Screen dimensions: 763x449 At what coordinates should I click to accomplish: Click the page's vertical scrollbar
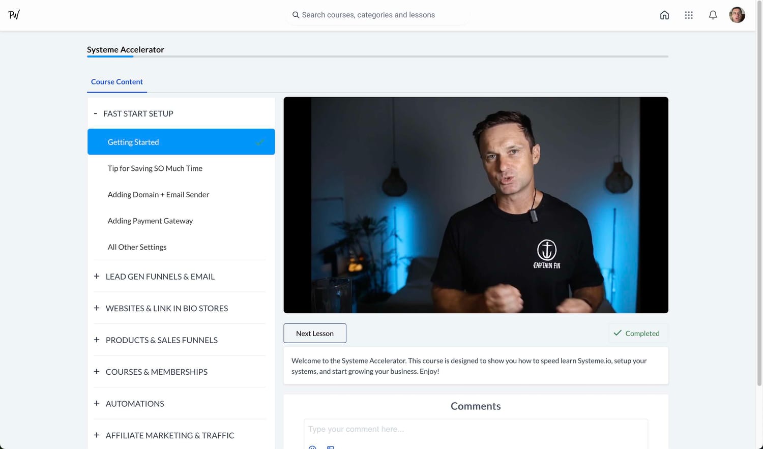pos(759,193)
